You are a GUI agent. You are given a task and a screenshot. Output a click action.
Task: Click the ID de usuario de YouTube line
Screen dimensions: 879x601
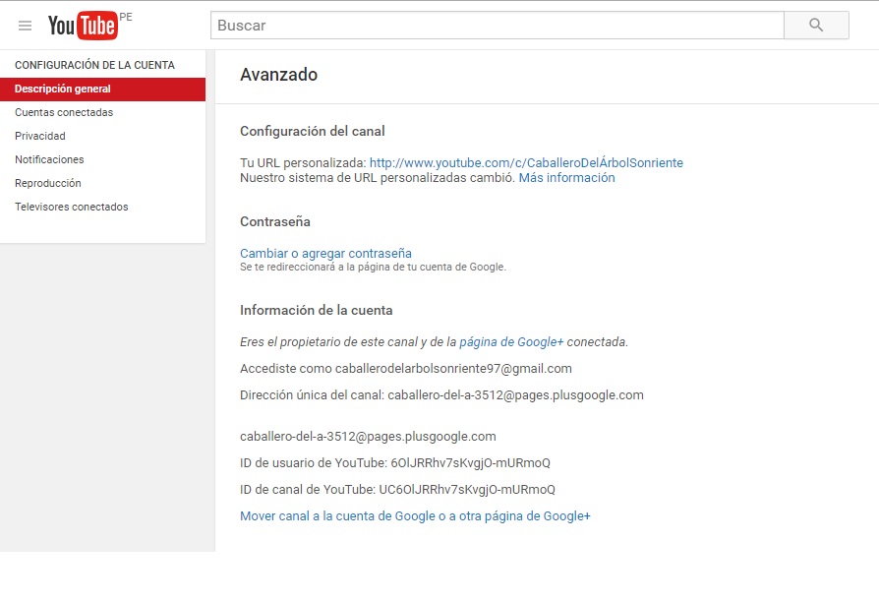395,463
